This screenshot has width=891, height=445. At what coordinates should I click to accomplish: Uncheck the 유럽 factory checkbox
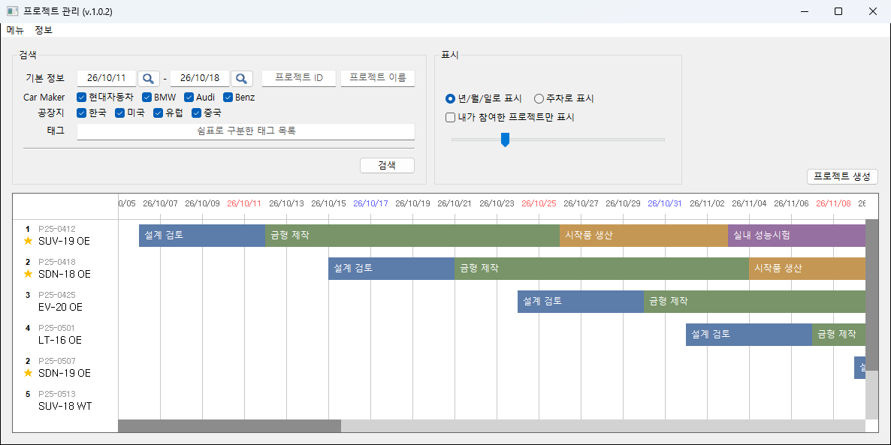tap(158, 113)
